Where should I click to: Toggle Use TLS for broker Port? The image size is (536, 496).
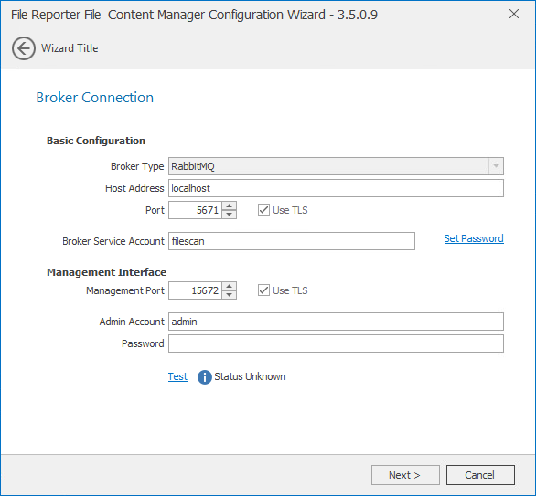263,210
